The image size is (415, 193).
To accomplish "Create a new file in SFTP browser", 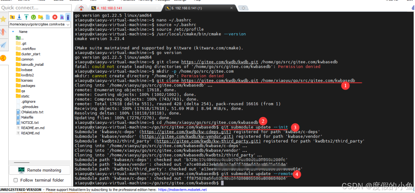I will [x=48, y=17].
